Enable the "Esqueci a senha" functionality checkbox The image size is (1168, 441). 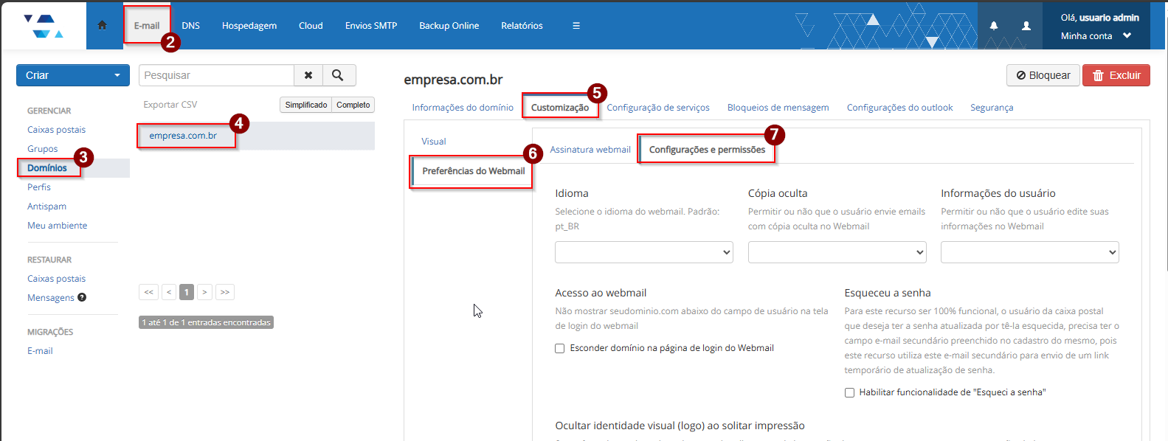point(849,392)
